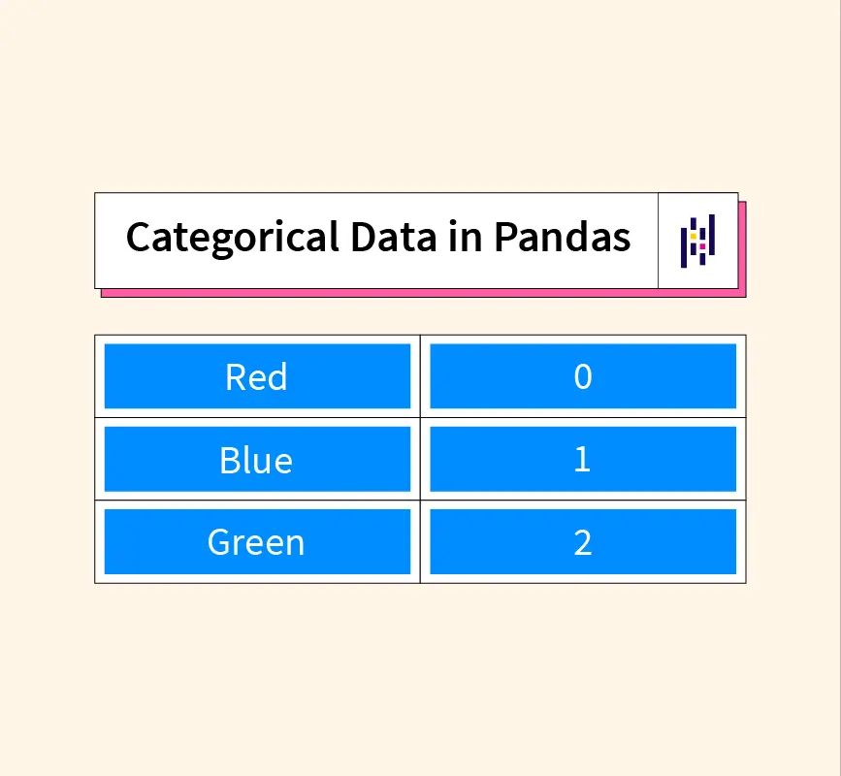Click the pink square in pandas logo
This screenshot has width=841, height=776.
pos(702,246)
